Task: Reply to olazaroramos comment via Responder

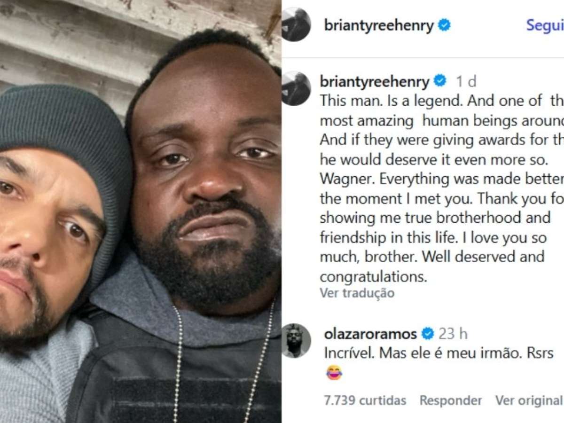Action: pyautogui.click(x=451, y=400)
